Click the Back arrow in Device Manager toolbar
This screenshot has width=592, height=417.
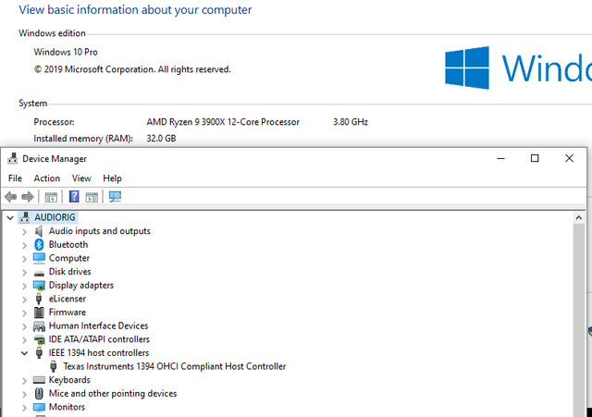[10, 197]
